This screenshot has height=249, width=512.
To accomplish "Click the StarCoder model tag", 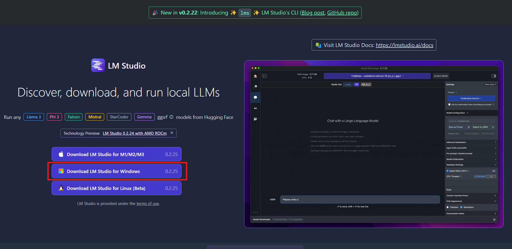I will point(119,117).
